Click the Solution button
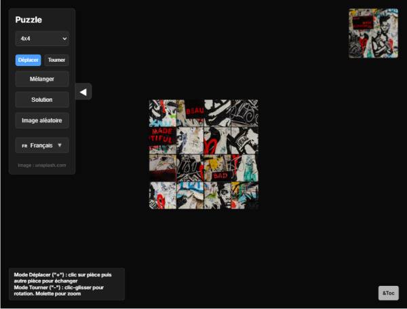This screenshot has height=309, width=407. (42, 100)
